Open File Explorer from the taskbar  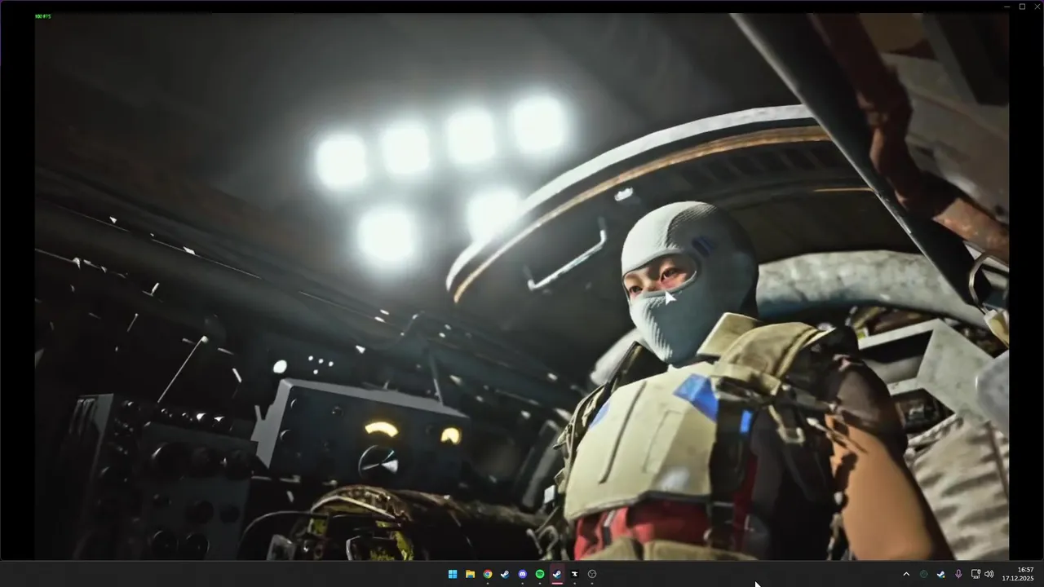(x=470, y=574)
